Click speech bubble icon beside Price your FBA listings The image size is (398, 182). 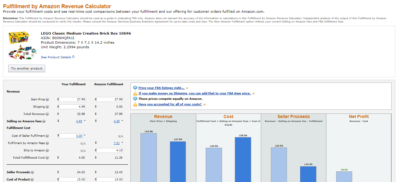(x=135, y=88)
